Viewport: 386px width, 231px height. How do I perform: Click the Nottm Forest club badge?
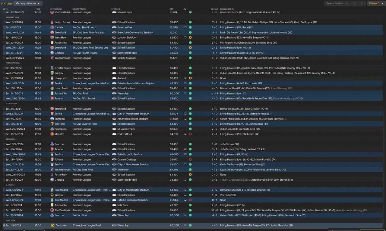click(x=52, y=22)
